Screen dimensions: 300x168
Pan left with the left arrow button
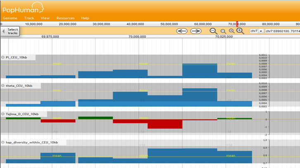182,31
